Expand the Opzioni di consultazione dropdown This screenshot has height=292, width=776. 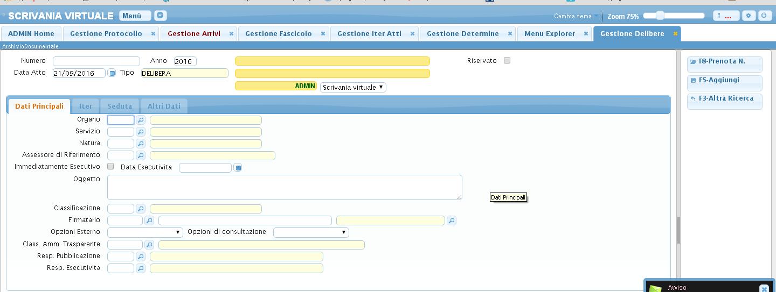[311, 232]
